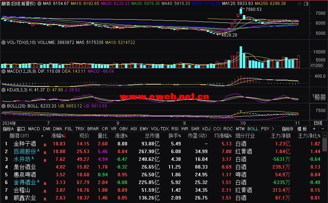
Task: Open the 指标A tab
Action: [8, 129]
